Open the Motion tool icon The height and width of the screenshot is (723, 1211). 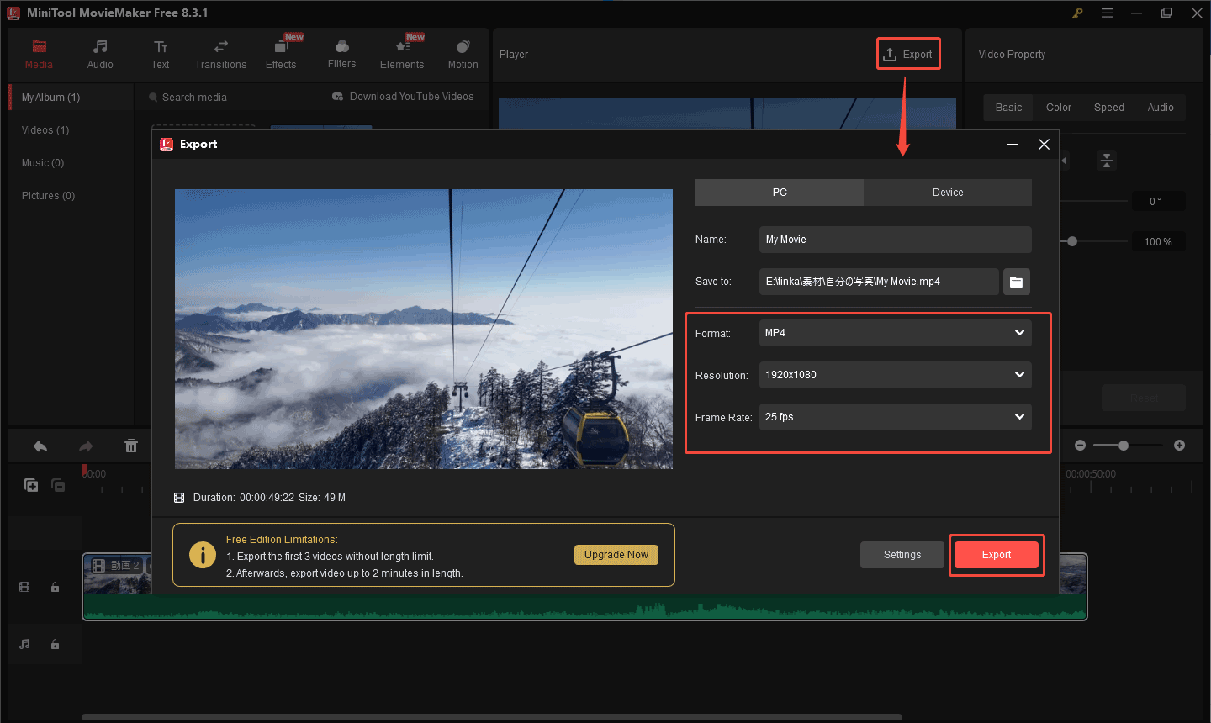pyautogui.click(x=463, y=47)
